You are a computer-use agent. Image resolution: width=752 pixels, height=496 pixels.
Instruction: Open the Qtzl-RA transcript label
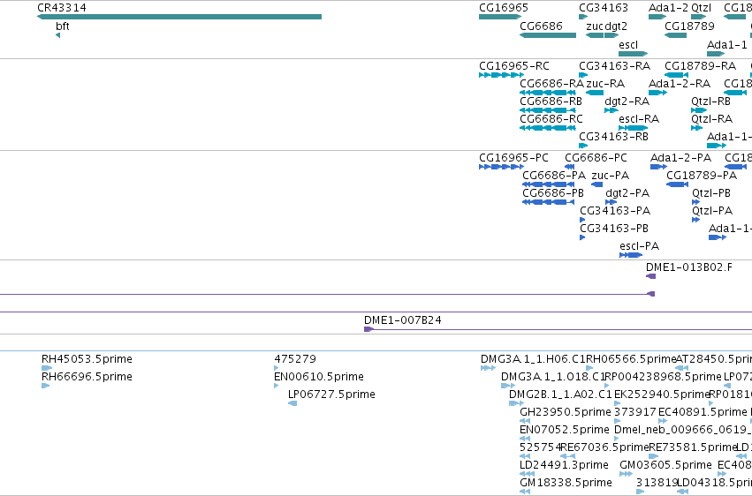pos(711,119)
